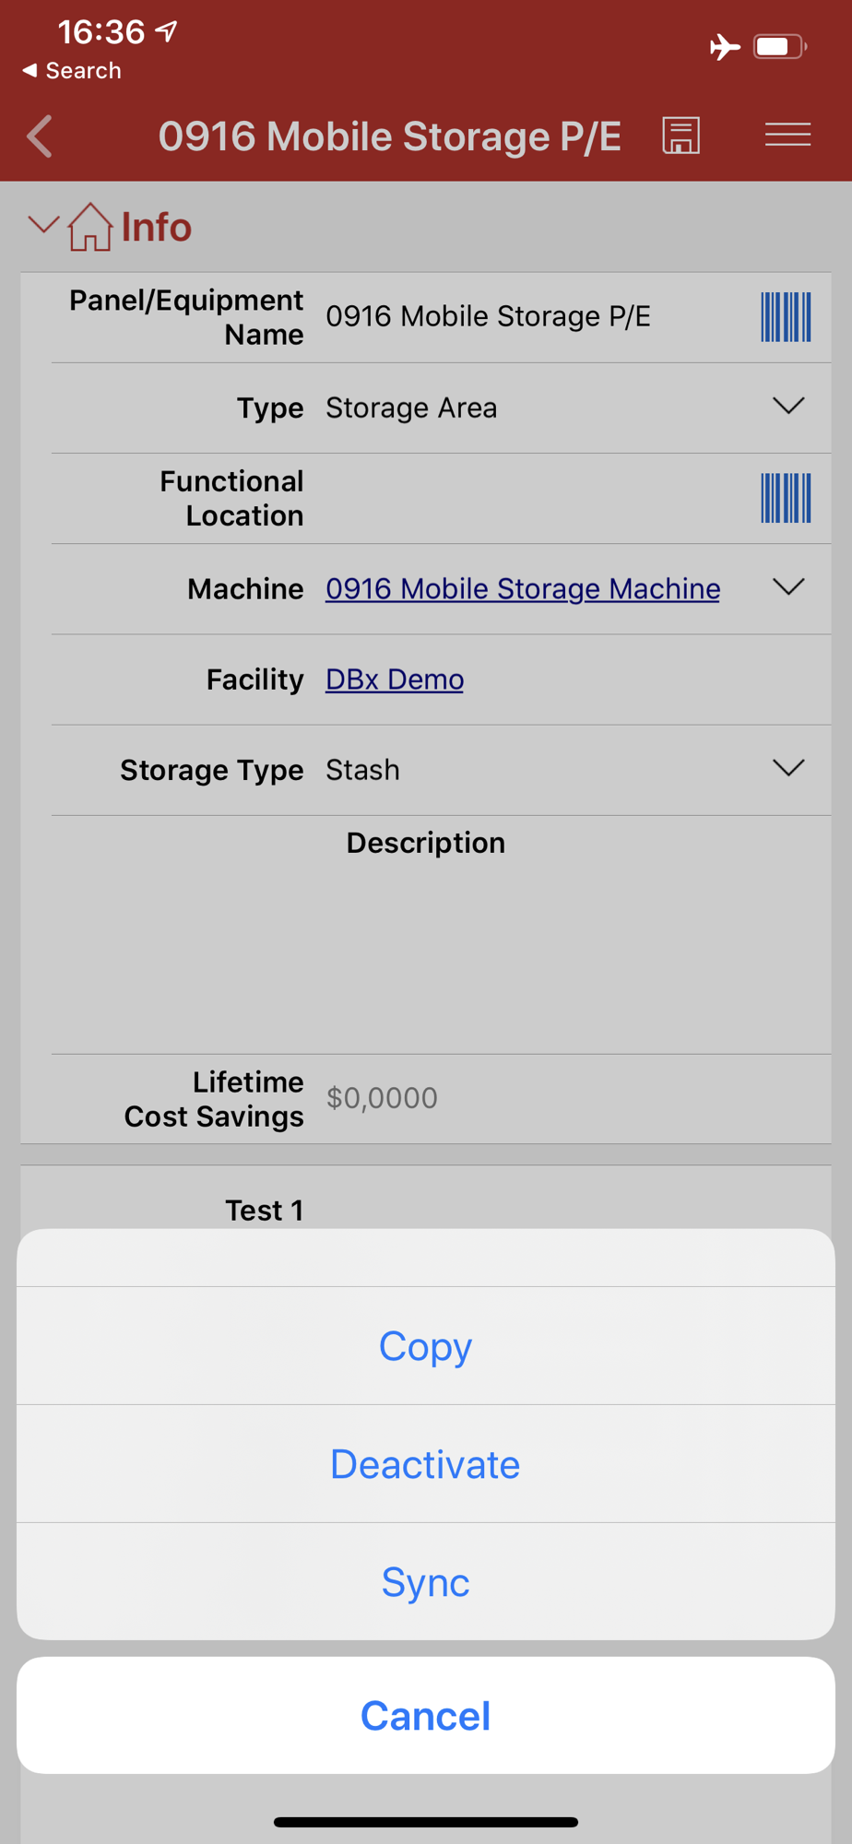Viewport: 852px width, 1844px height.
Task: Open the Storage Type dropdown arrow
Action: click(x=788, y=767)
